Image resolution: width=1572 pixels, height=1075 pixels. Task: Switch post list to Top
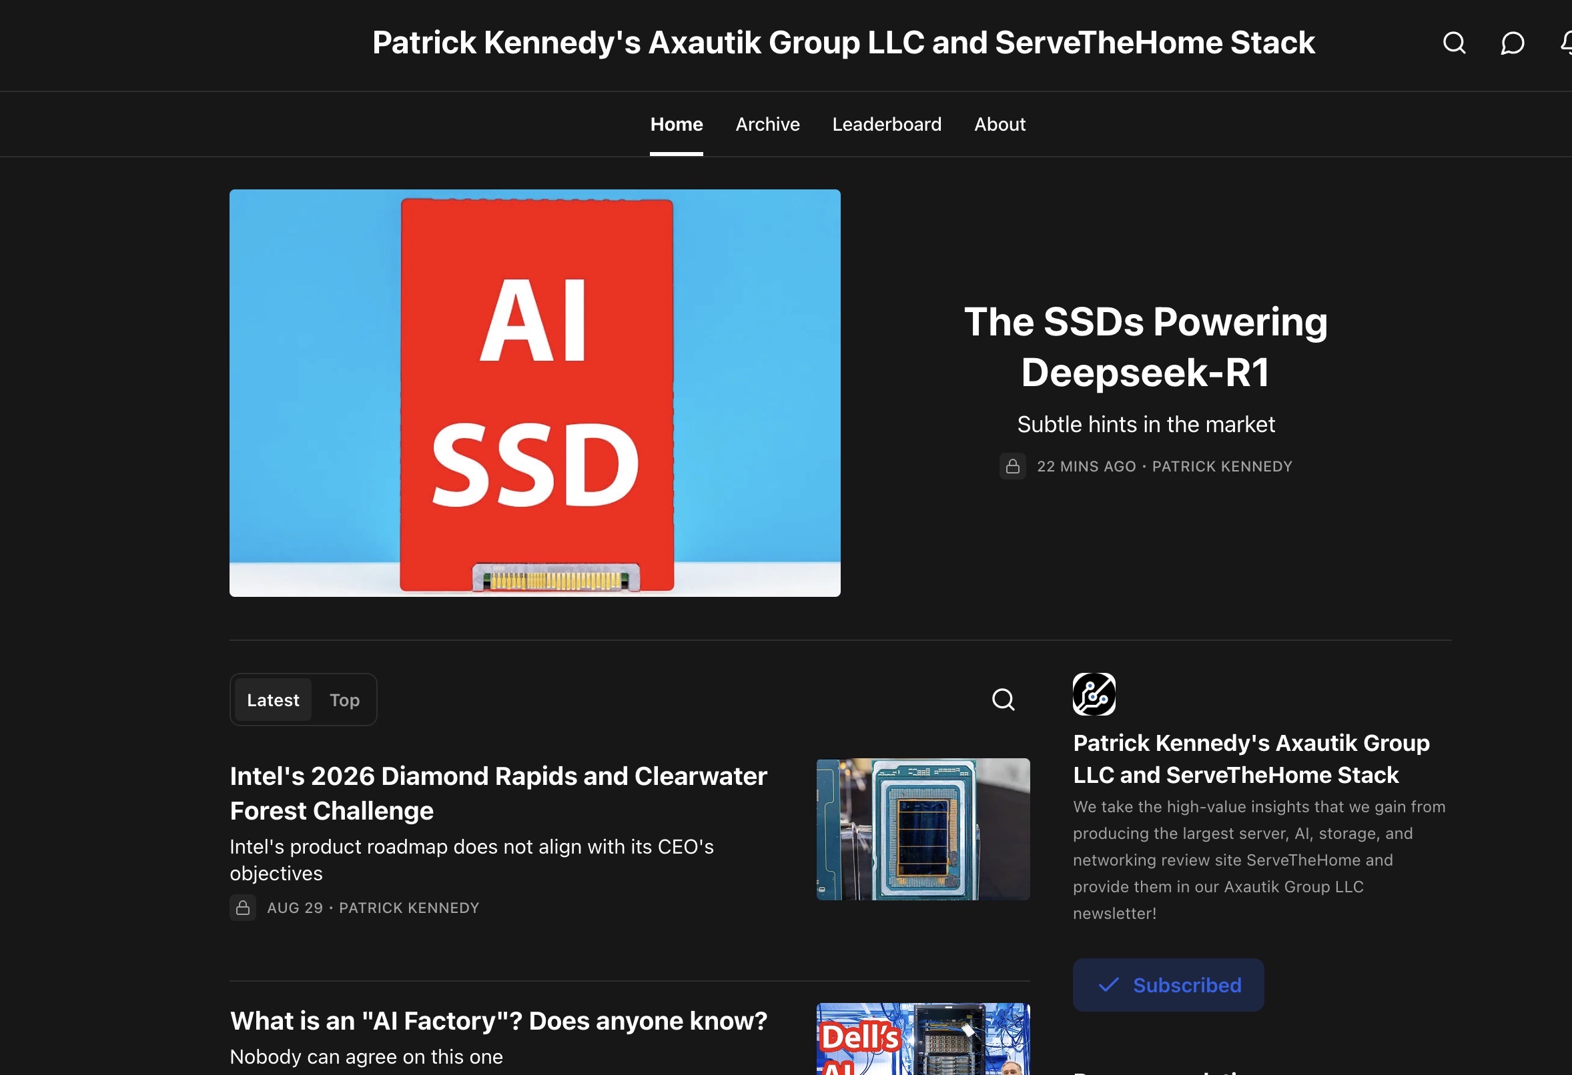[x=344, y=700]
